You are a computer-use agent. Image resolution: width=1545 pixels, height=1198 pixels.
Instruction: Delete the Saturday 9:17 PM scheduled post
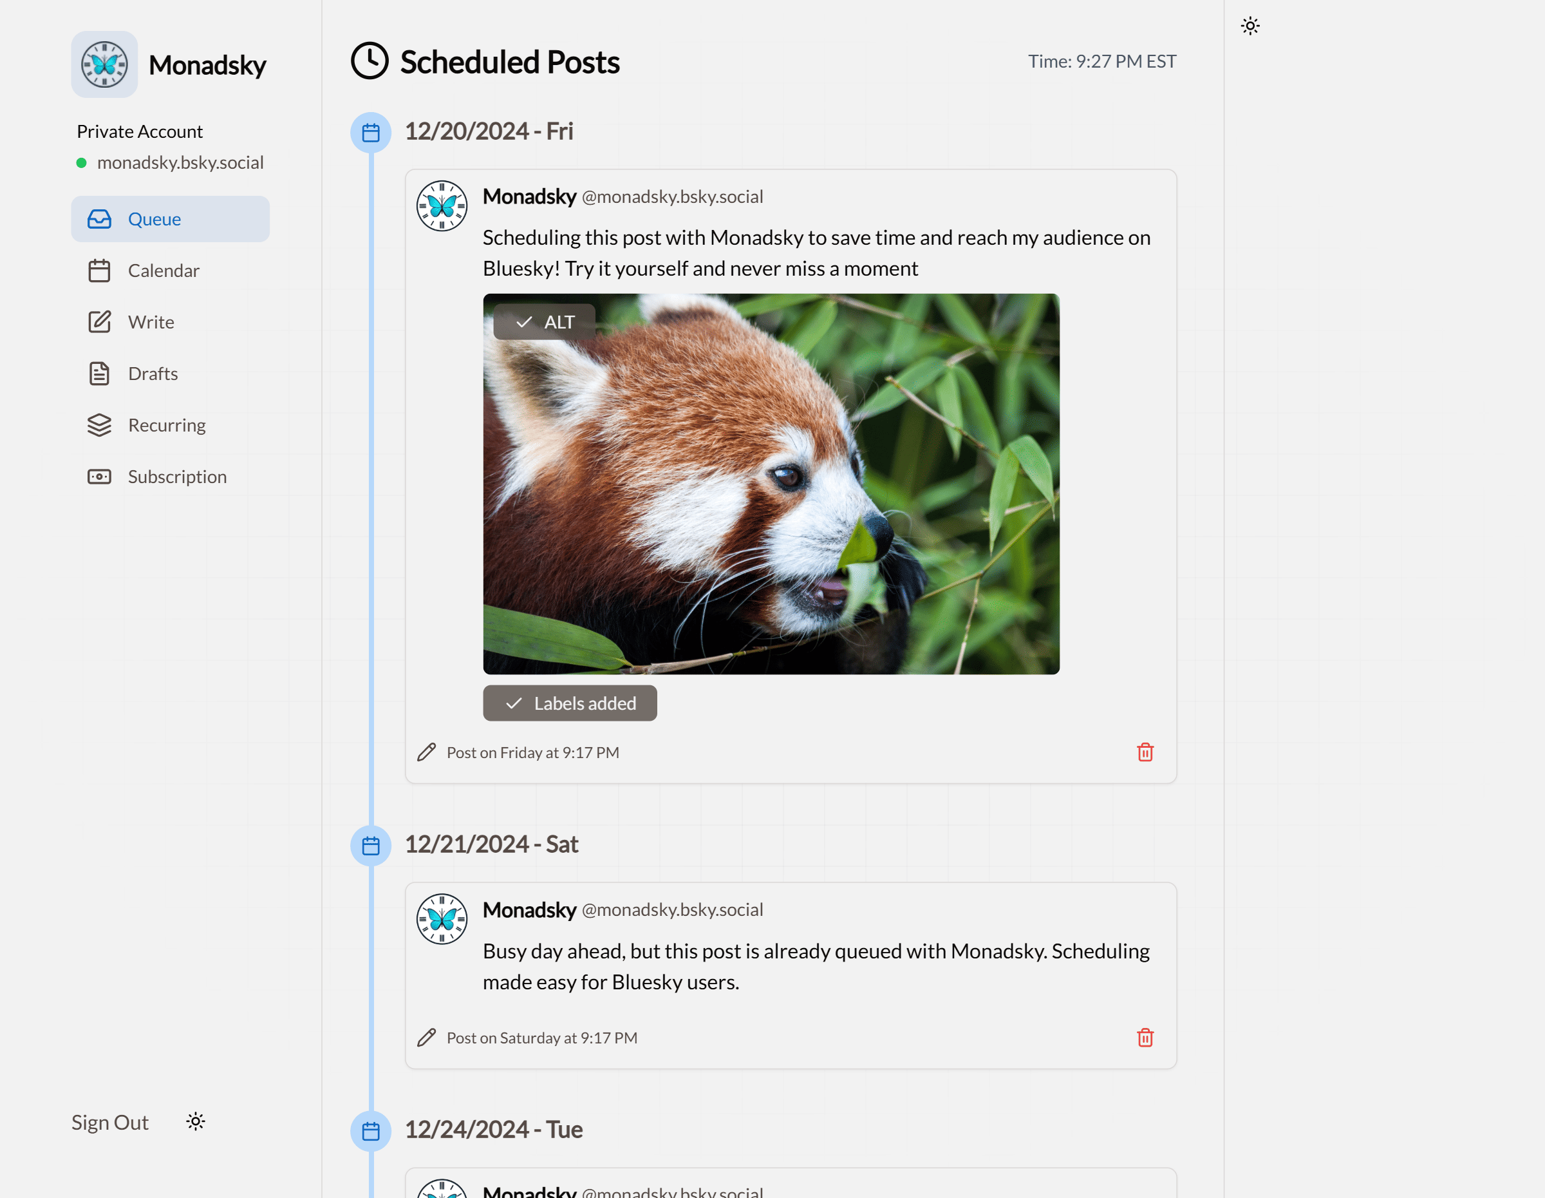pyautogui.click(x=1145, y=1038)
